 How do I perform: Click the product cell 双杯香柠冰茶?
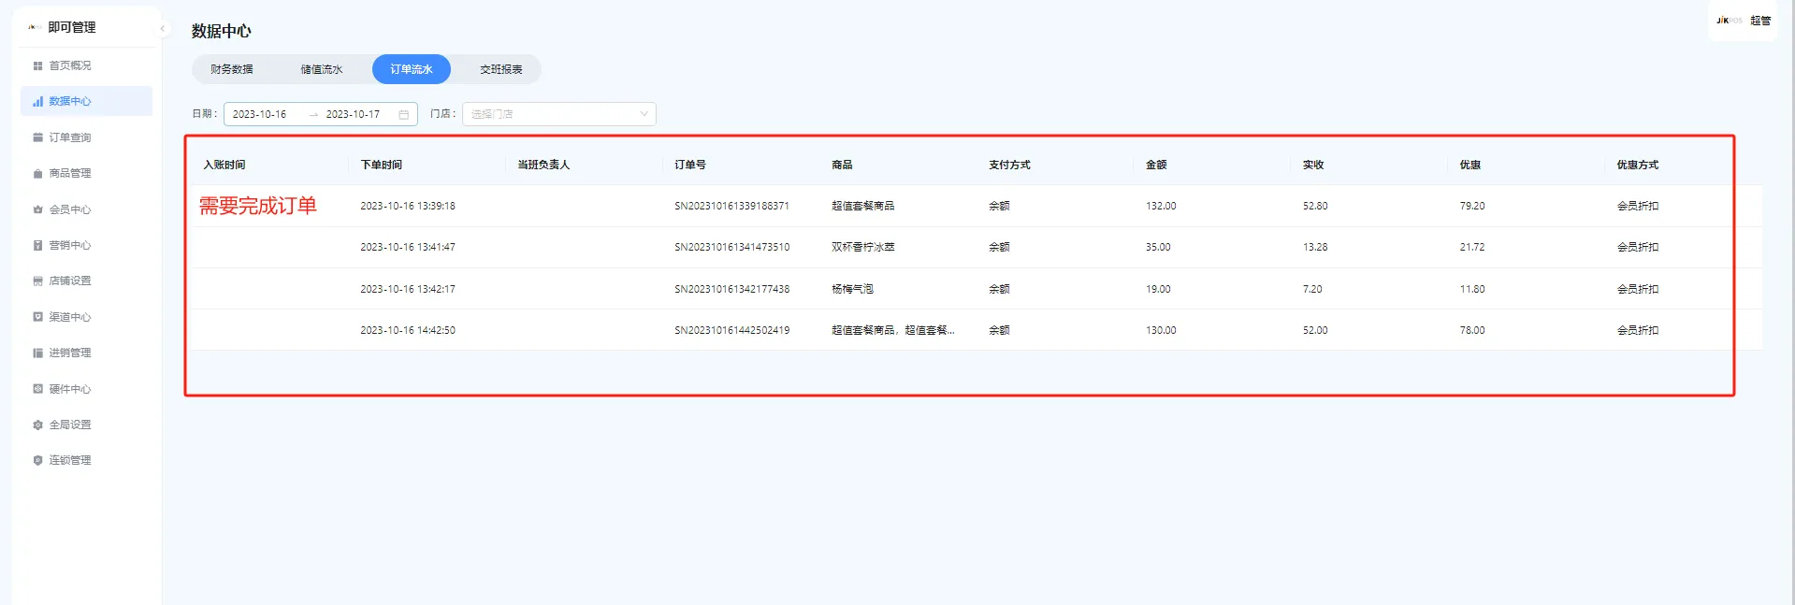point(863,247)
